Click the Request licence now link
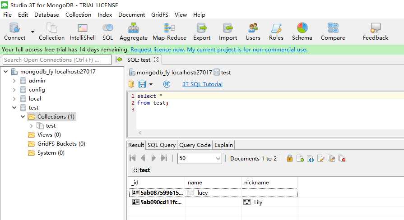404x220 pixels. [158, 50]
